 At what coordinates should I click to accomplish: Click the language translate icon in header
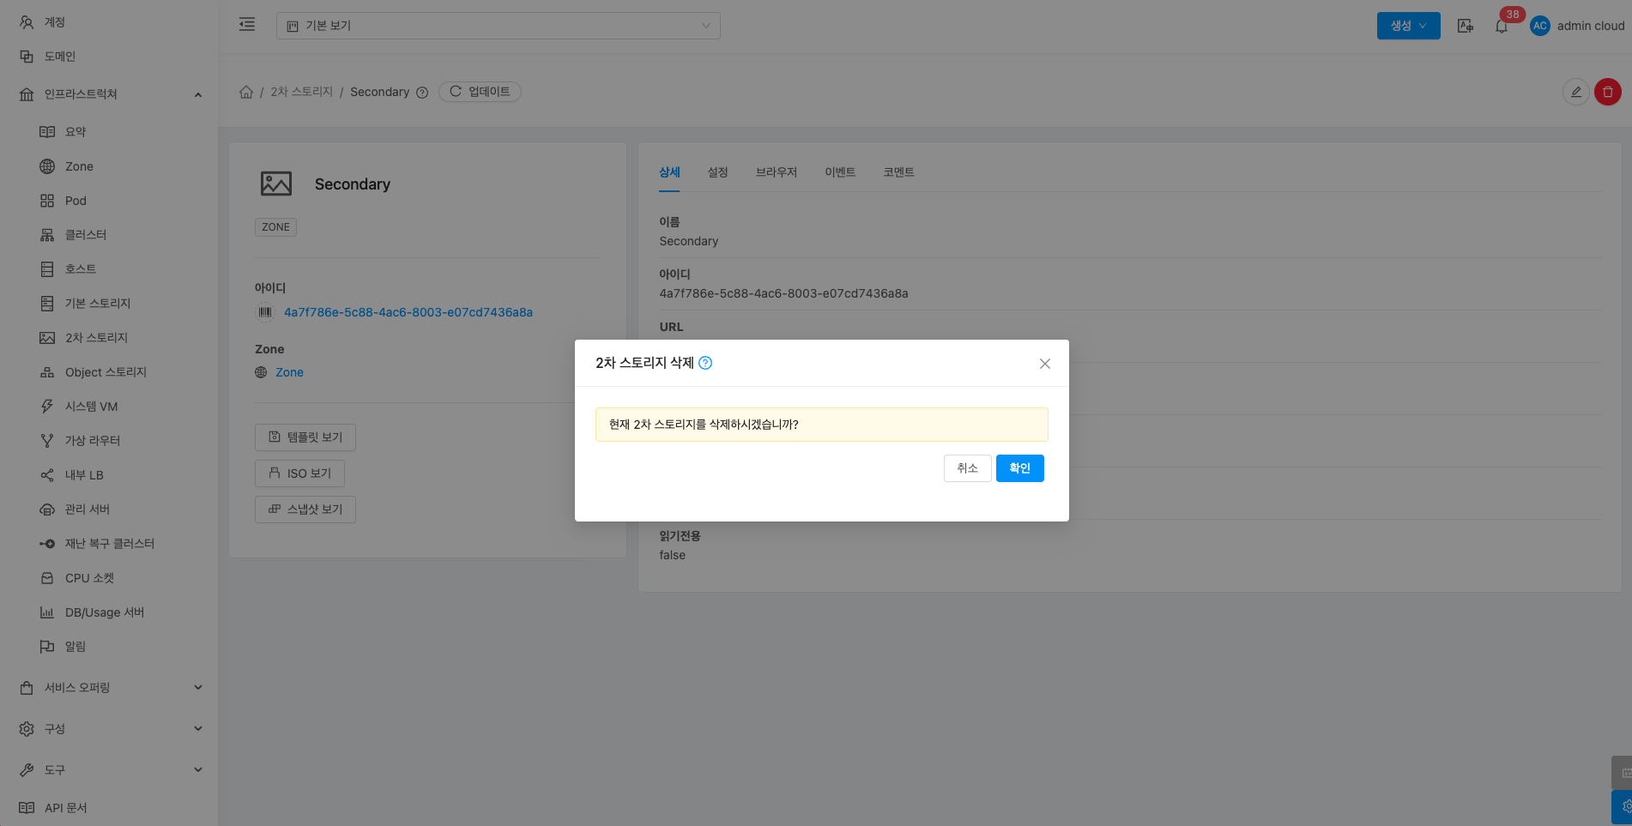click(1466, 26)
